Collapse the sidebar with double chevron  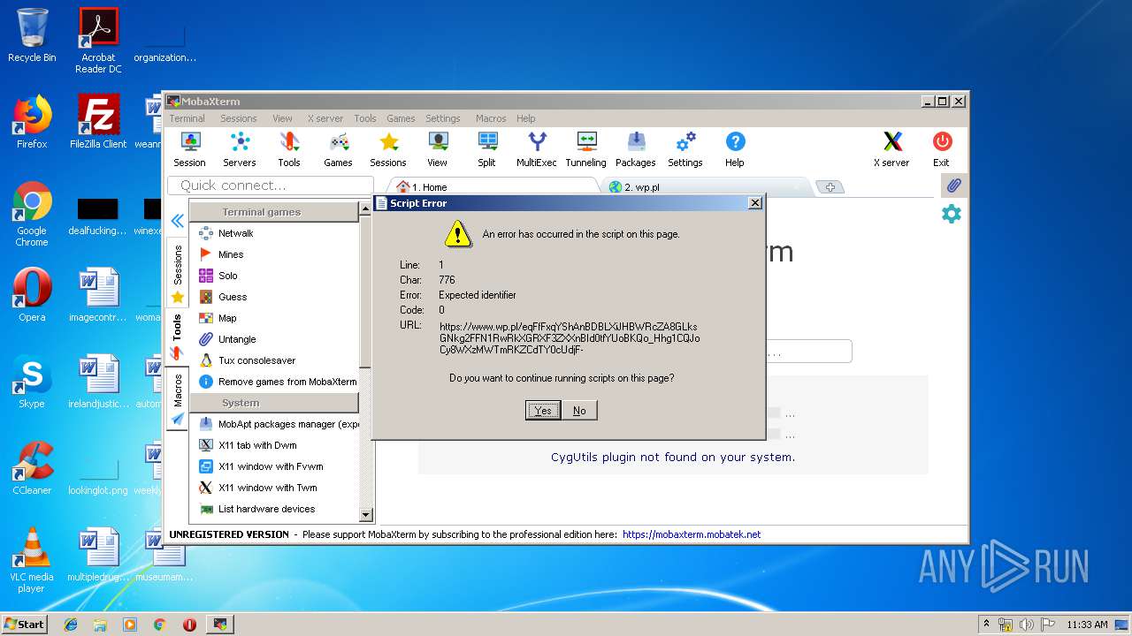click(x=178, y=221)
